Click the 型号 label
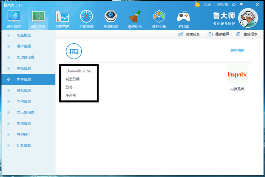The width and height of the screenshot is (265, 177). click(69, 87)
